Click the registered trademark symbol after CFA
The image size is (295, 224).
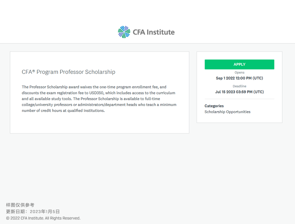34,71
